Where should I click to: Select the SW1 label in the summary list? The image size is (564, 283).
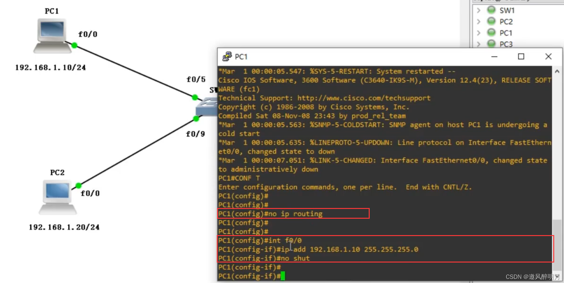click(507, 10)
